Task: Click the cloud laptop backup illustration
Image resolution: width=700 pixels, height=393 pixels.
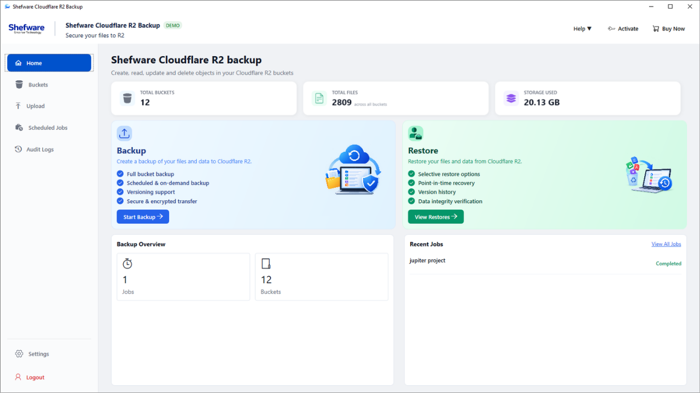Action: [353, 169]
